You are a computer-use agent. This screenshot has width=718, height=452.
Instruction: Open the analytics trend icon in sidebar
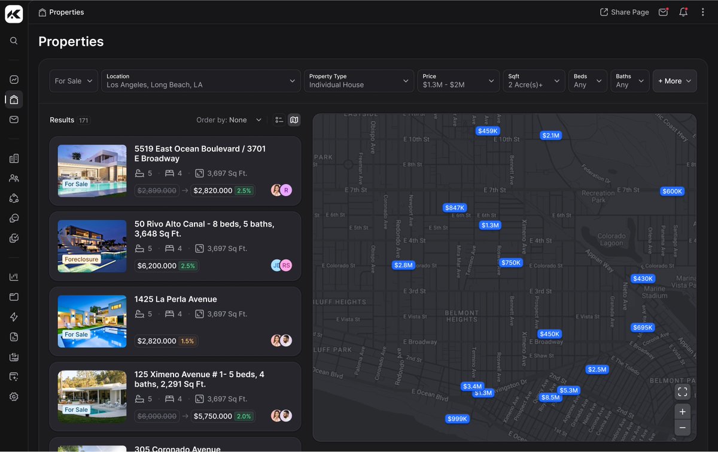(14, 79)
